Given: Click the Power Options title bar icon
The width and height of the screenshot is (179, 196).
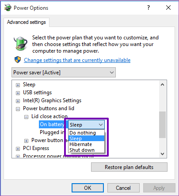Looking at the screenshot, I should 8,8.
